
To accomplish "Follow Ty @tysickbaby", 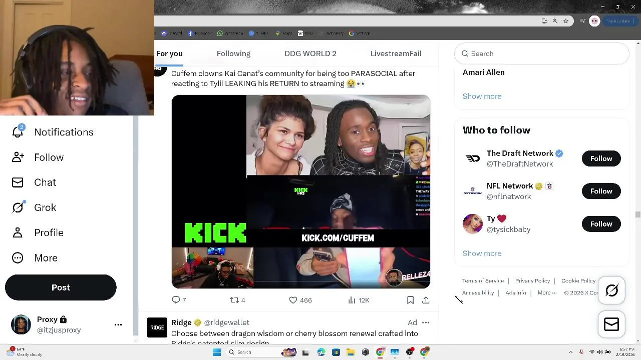I will coord(601,224).
